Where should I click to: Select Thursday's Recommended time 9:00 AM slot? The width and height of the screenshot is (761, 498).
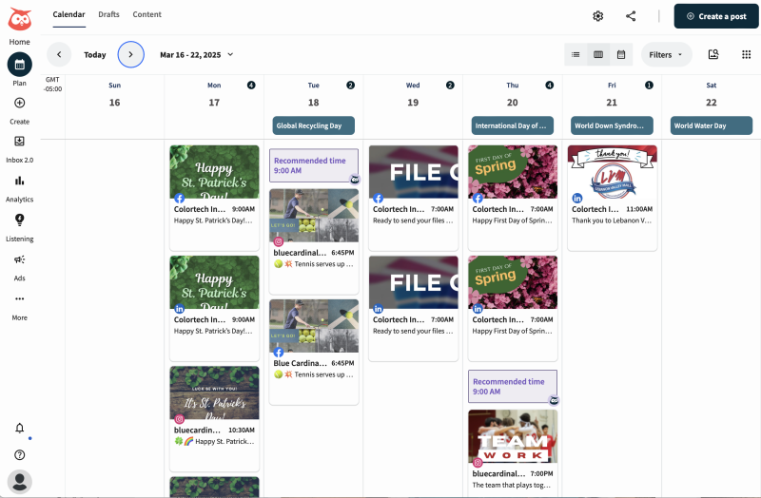coord(513,387)
